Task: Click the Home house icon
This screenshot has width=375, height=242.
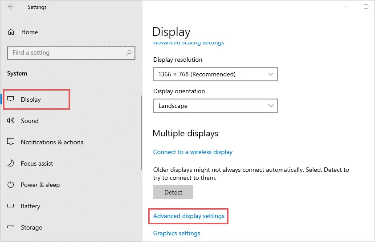Action: pyautogui.click(x=11, y=32)
